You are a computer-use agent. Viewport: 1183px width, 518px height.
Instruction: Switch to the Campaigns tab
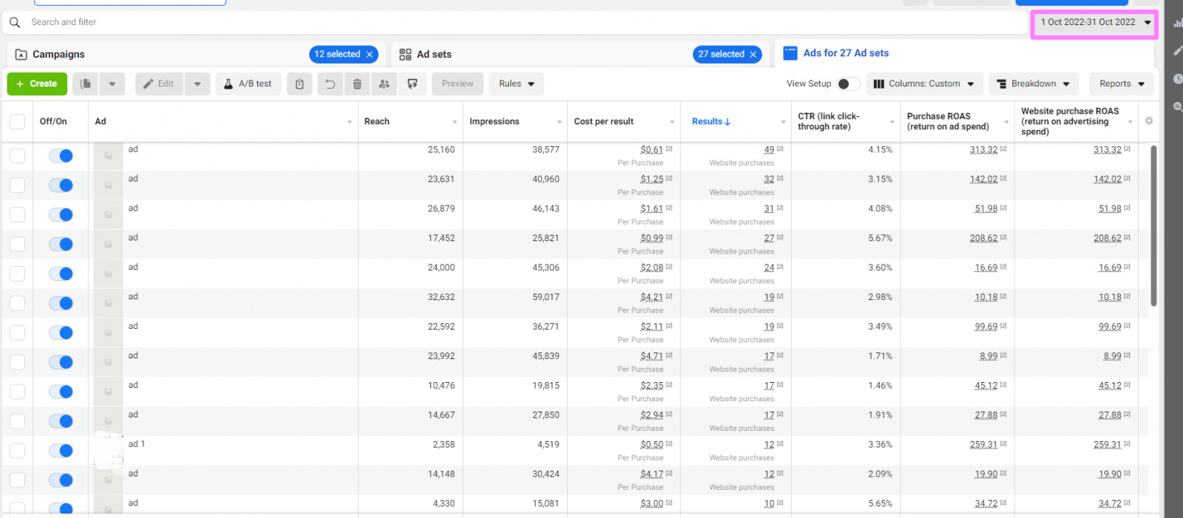tap(59, 55)
